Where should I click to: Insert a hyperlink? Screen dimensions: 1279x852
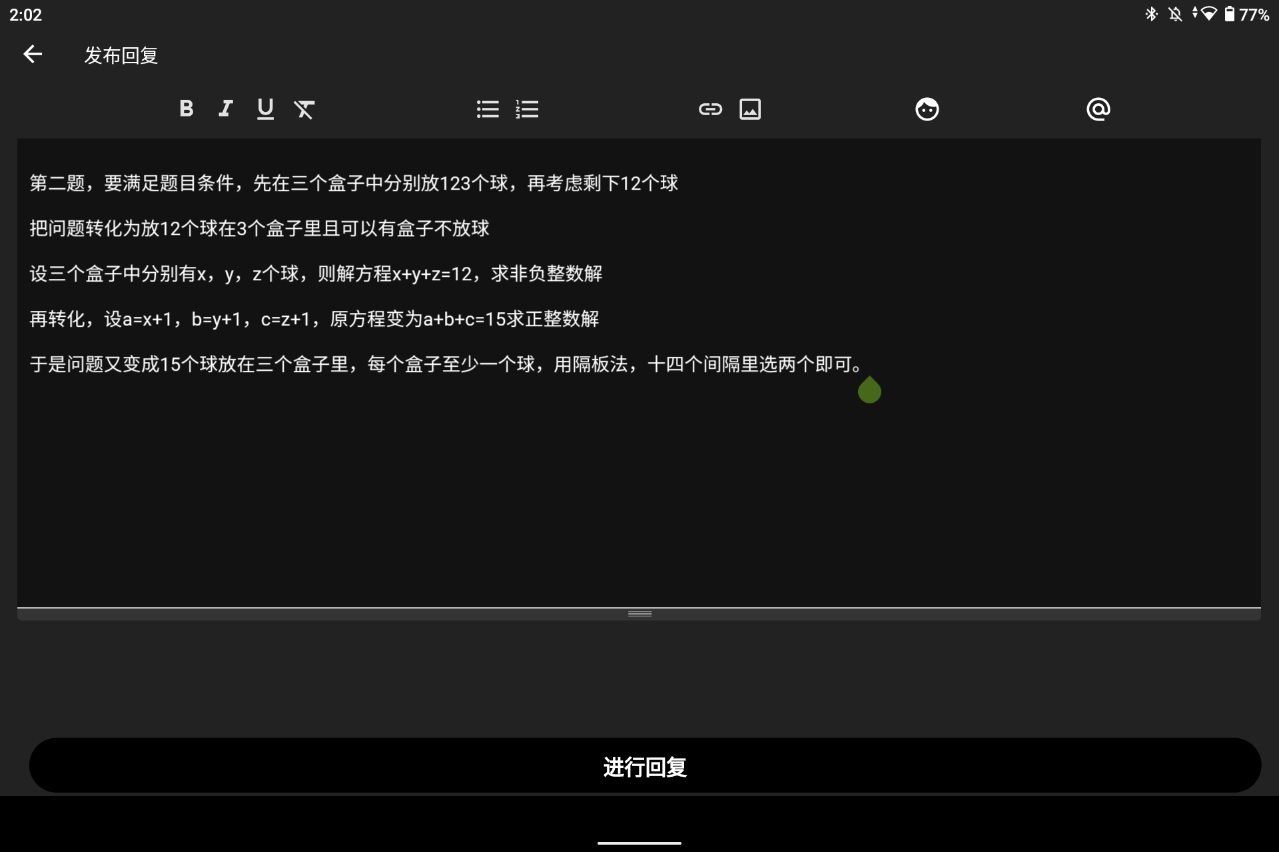coord(710,109)
